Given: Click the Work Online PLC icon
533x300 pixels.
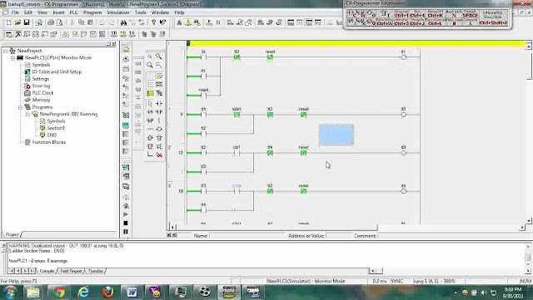Looking at the screenshot, I should [179, 22].
